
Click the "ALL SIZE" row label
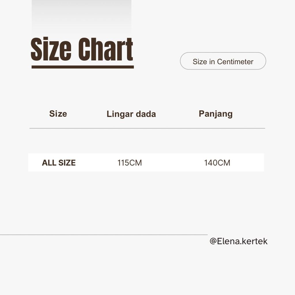click(x=59, y=163)
